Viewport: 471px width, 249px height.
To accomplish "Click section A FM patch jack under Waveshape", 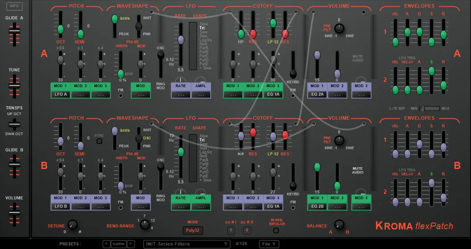I will [120, 96].
